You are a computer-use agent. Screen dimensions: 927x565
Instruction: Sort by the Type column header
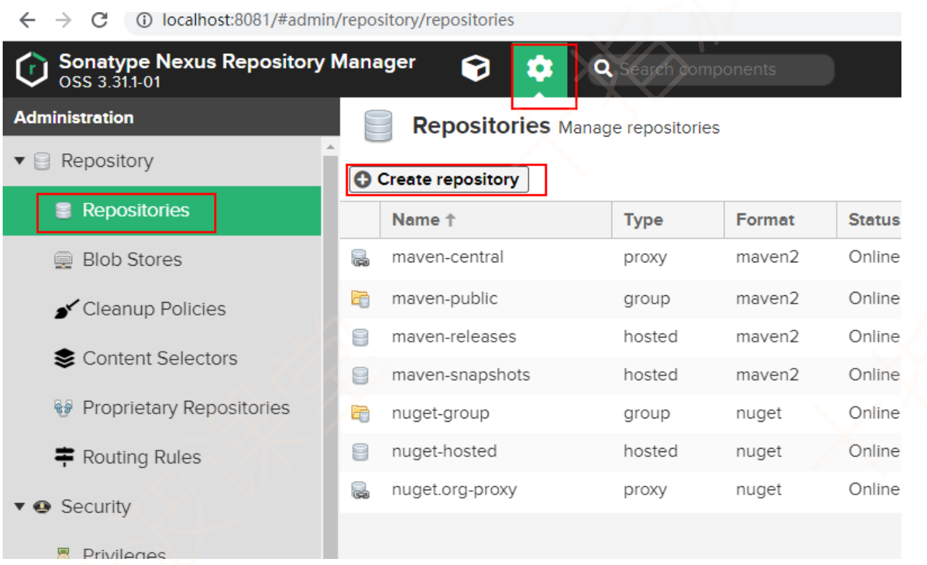668,220
